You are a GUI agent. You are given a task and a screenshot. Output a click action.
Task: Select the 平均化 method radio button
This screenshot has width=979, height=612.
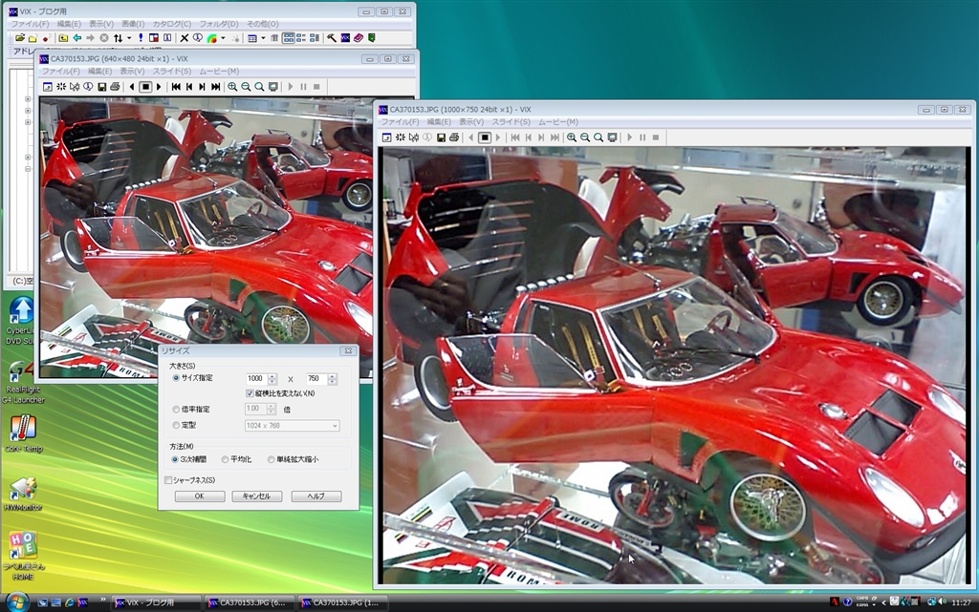(x=226, y=459)
